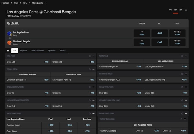Bet Bengals moneyline +165
Screen dimensions: 194x134
(159, 42)
